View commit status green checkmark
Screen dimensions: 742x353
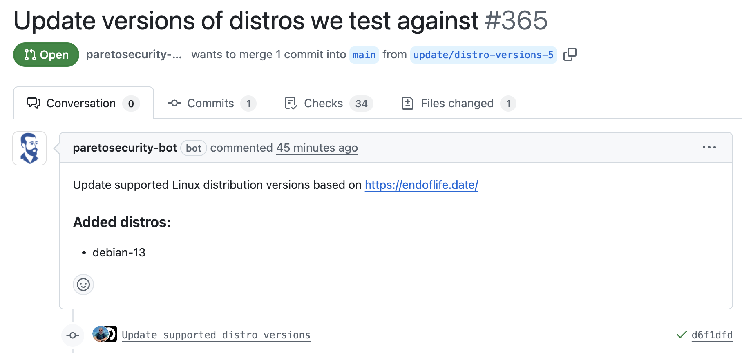682,335
